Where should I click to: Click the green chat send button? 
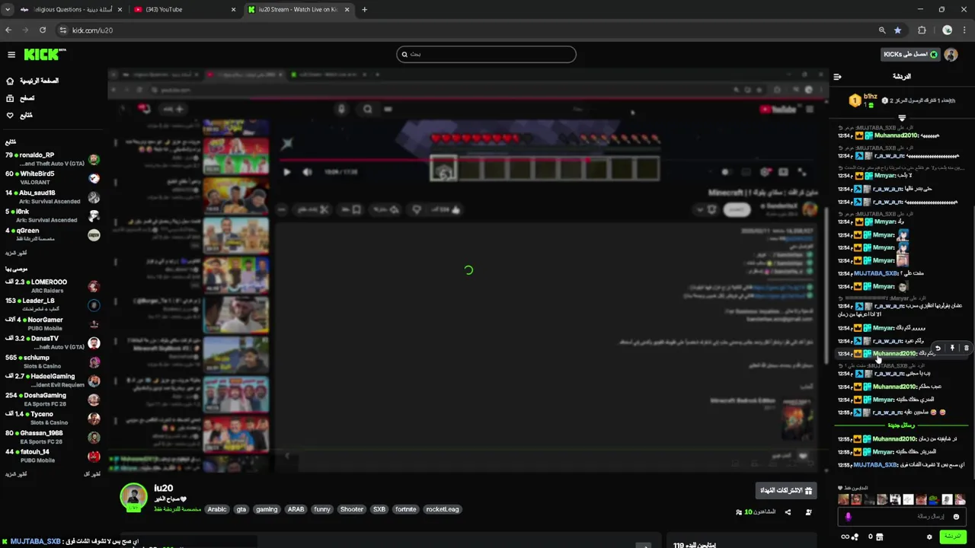(951, 537)
